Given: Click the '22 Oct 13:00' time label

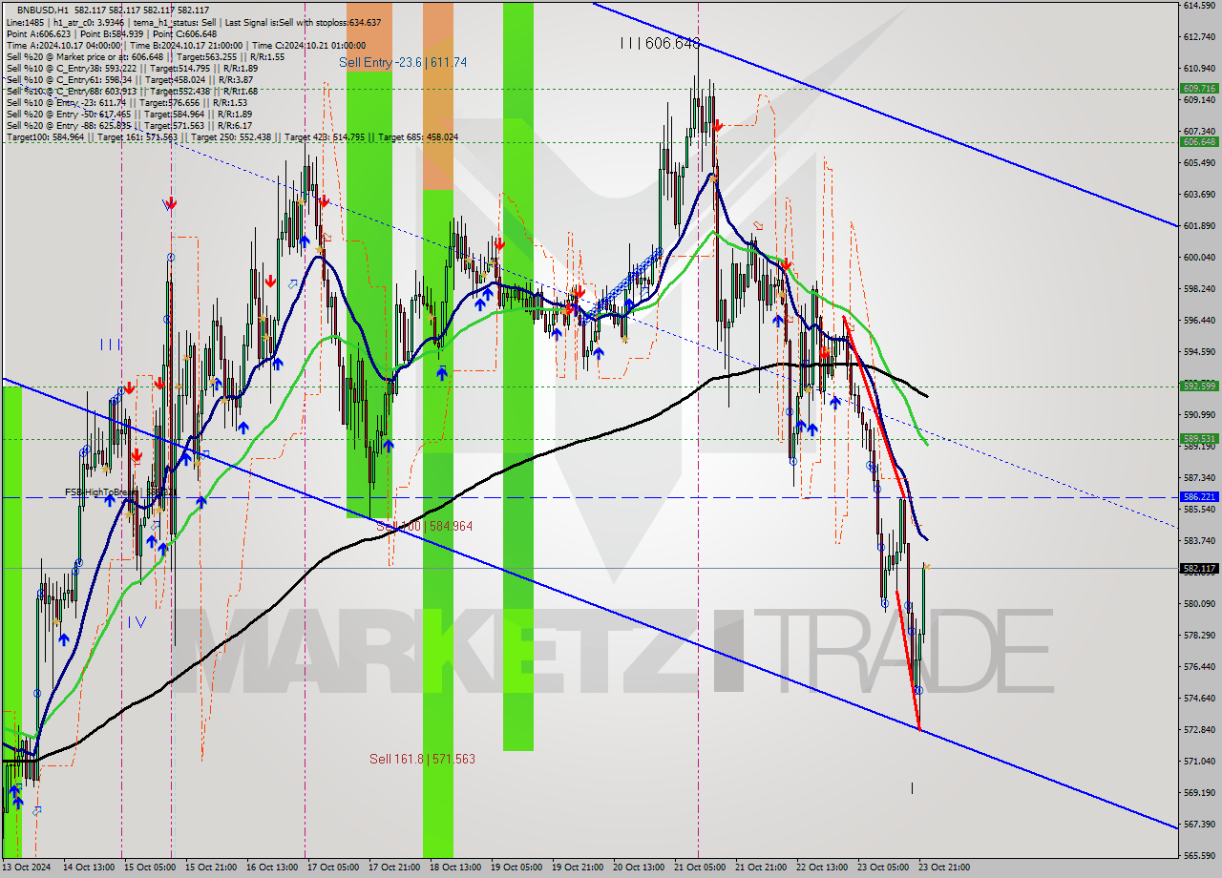Looking at the screenshot, I should (823, 868).
